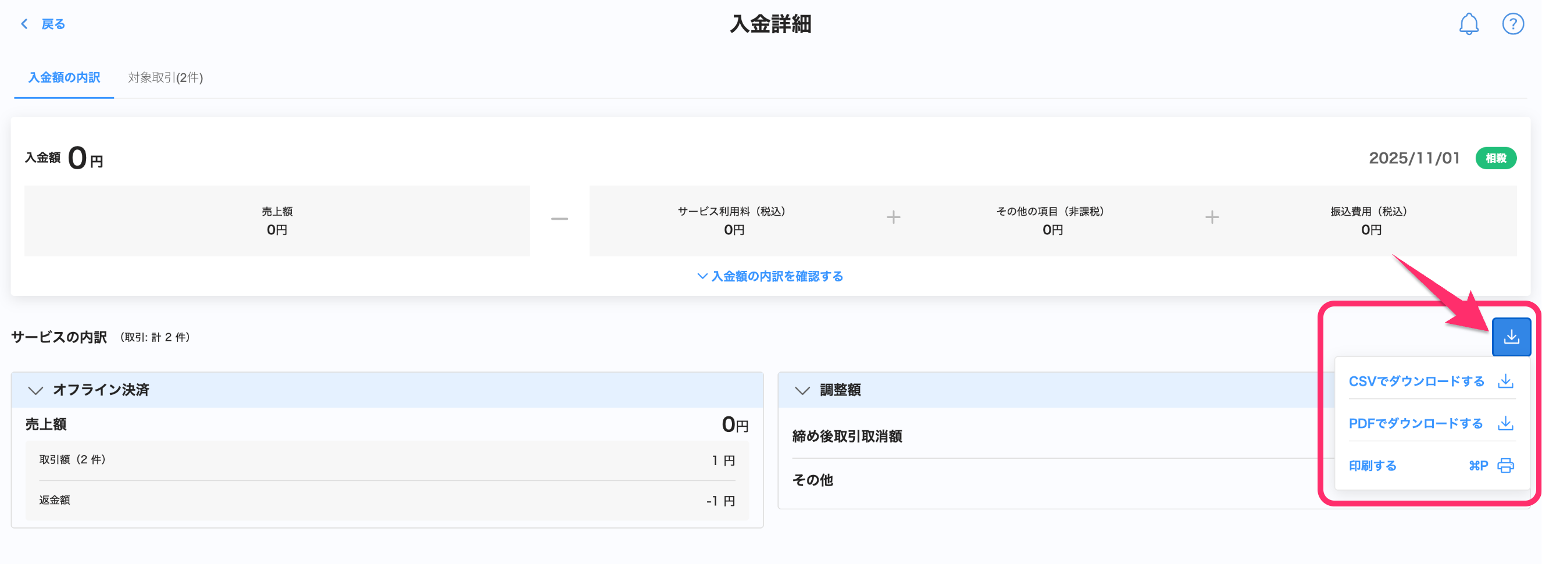Expand 入金額の内訳を確認する details

[x=770, y=277]
